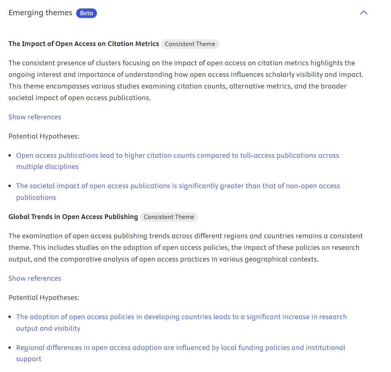Click bullet beside the regional differences hypothesis

tap(10, 348)
